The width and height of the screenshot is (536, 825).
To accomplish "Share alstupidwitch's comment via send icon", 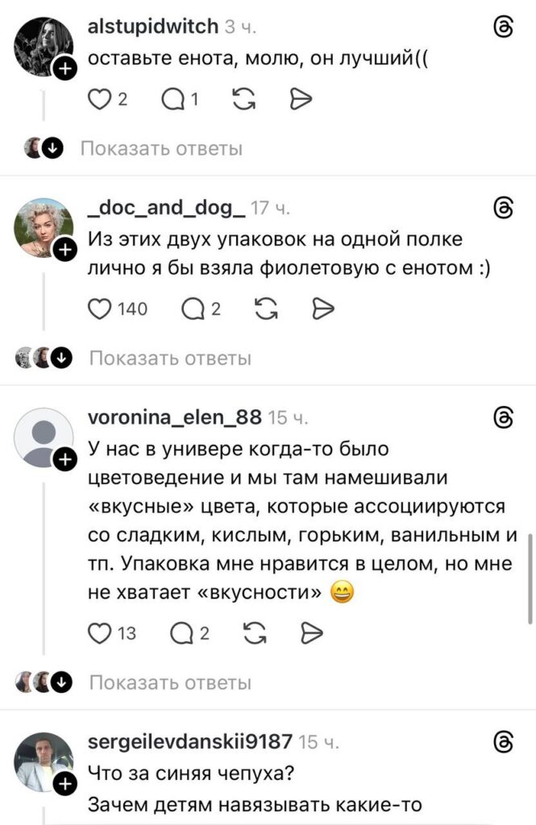I will (300, 99).
